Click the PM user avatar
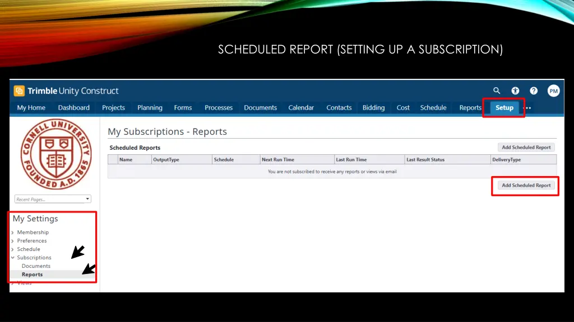The height and width of the screenshot is (322, 574). tap(553, 91)
